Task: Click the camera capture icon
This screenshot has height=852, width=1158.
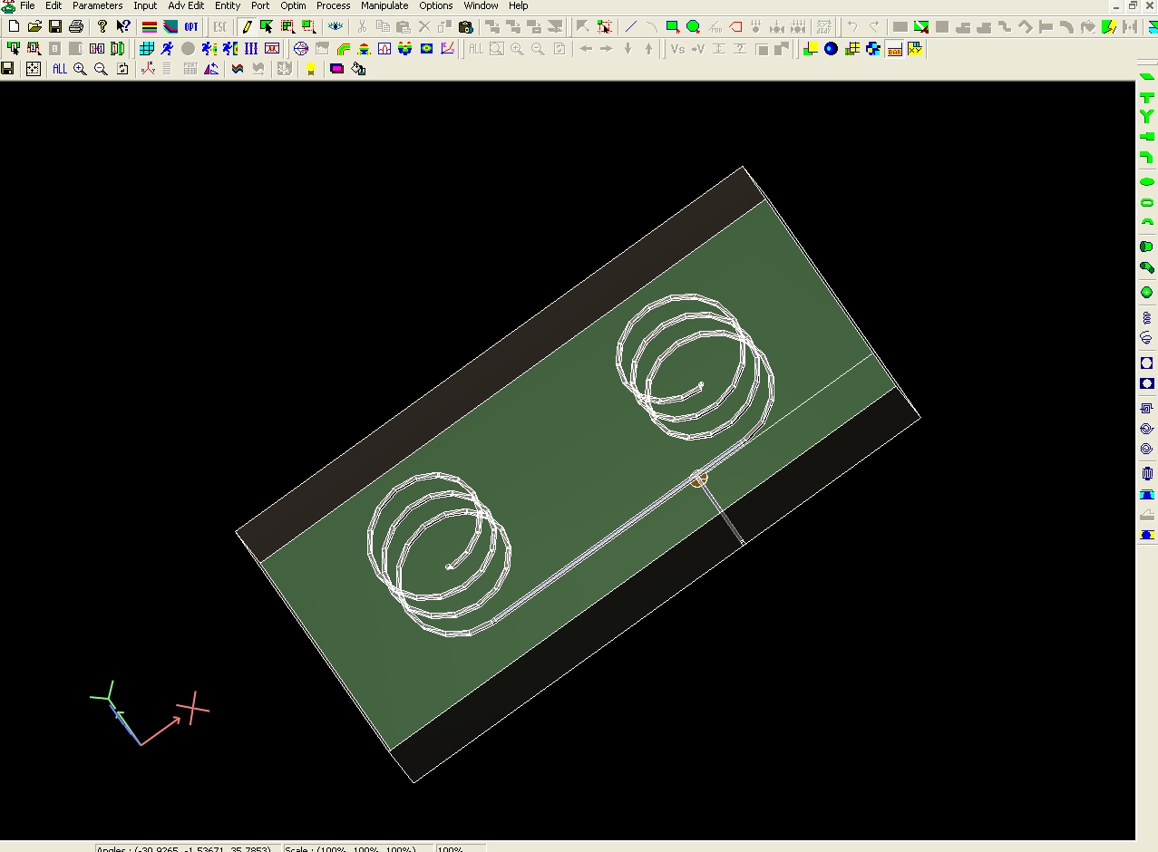Action: [466, 27]
